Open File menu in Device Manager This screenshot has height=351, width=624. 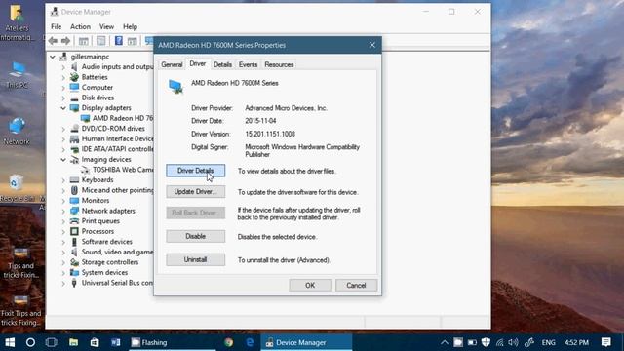coord(57,26)
